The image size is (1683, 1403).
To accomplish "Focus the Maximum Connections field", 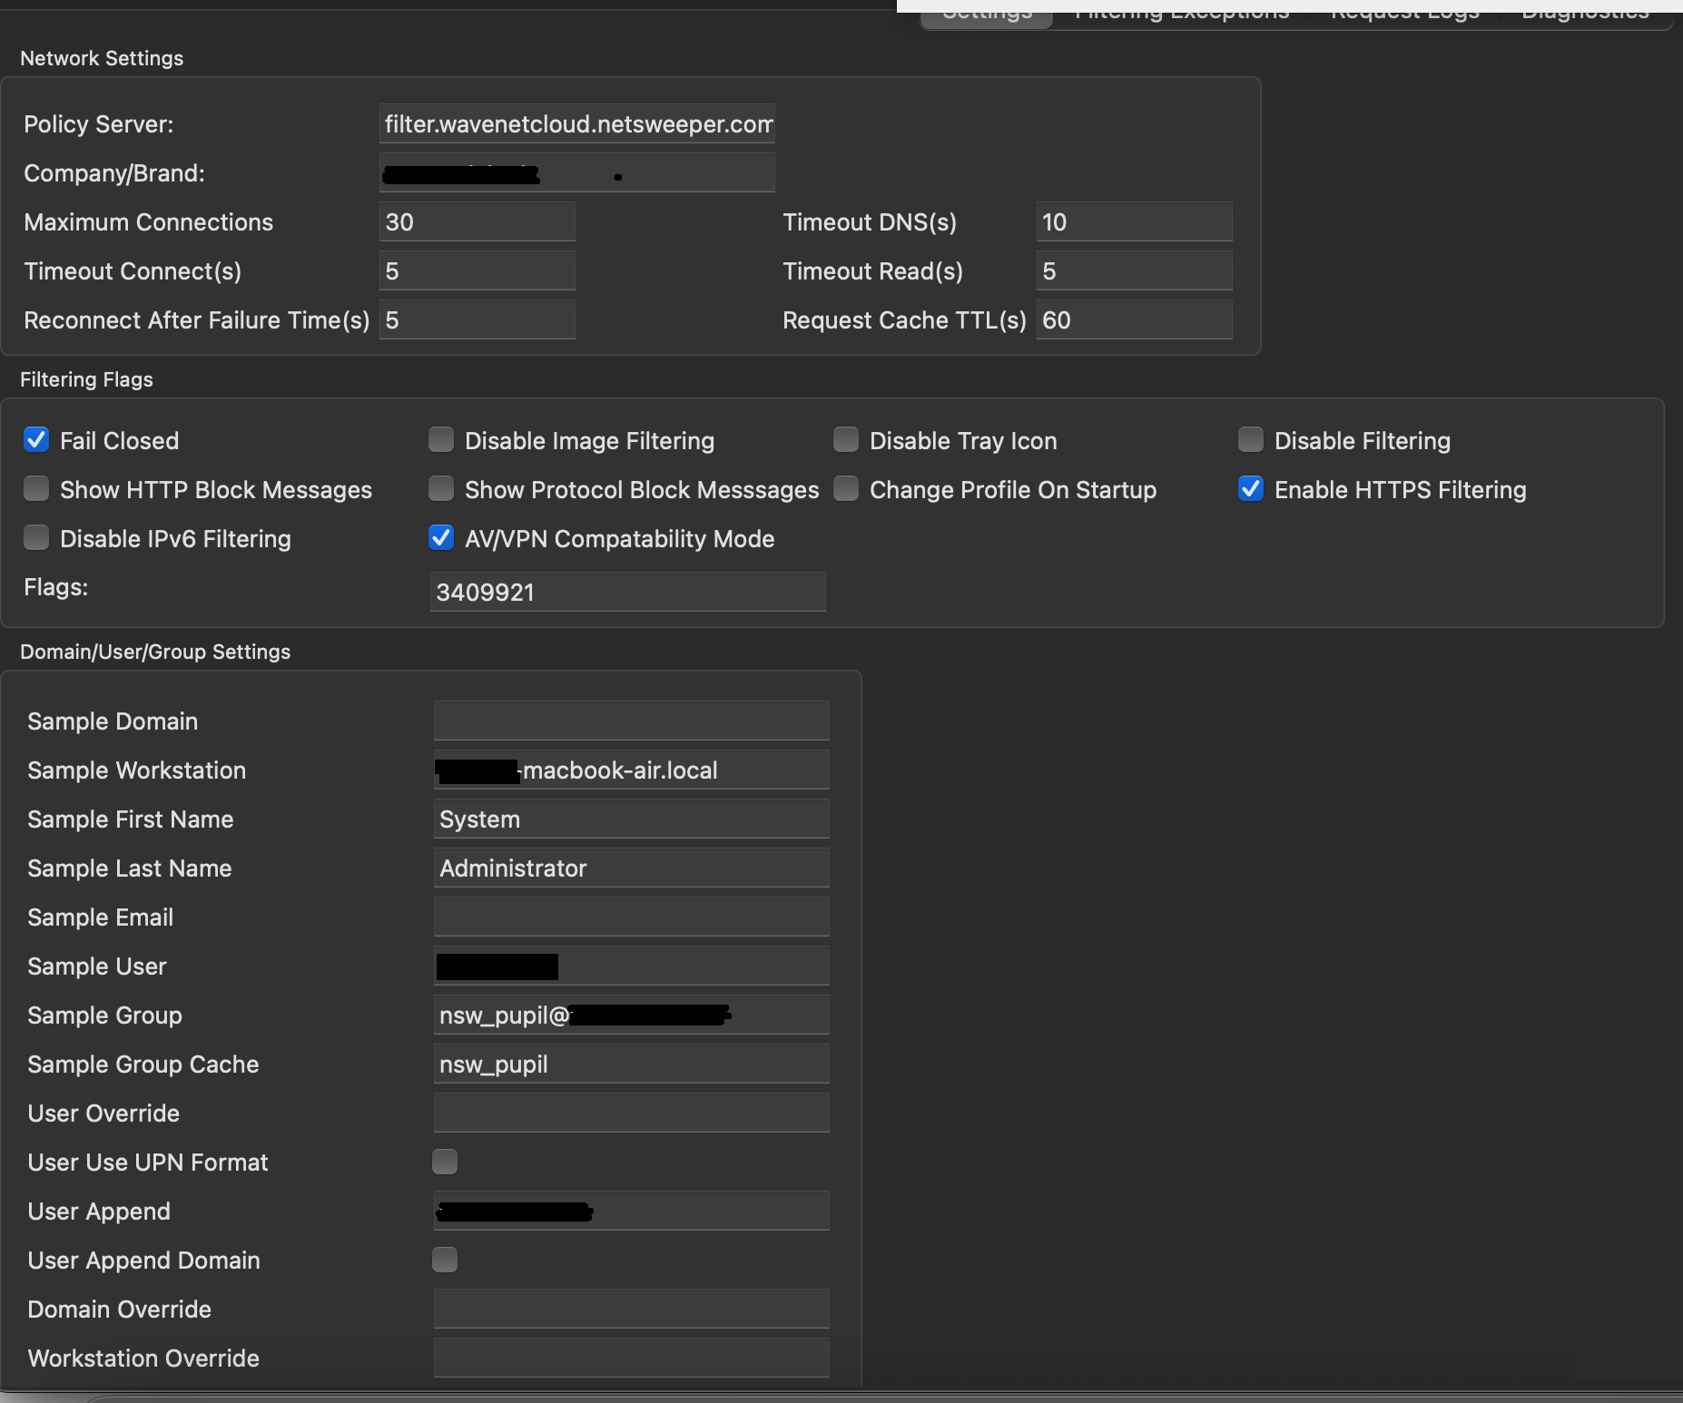I will (x=477, y=222).
